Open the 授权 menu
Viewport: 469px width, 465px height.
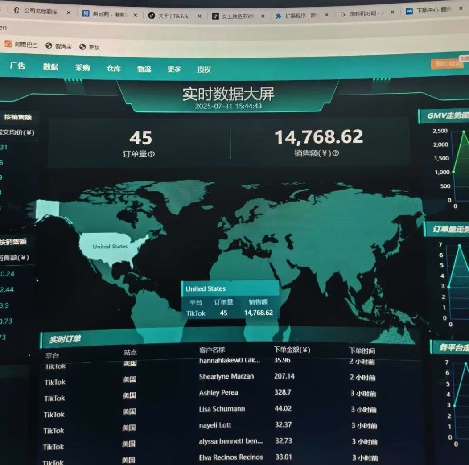click(x=204, y=70)
